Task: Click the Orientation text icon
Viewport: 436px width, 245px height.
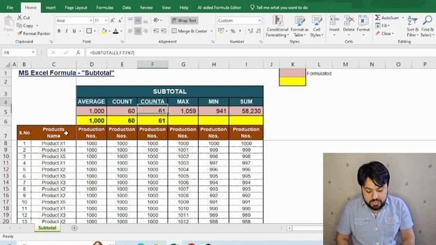Action: (x=157, y=20)
